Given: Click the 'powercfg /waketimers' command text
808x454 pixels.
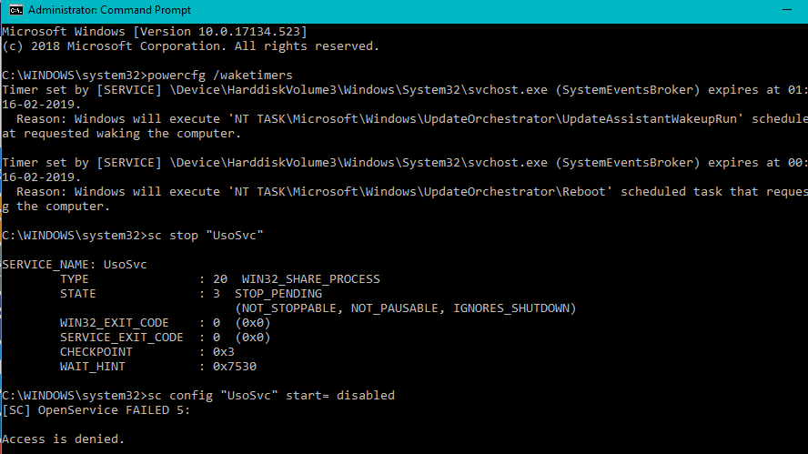Looking at the screenshot, I should pyautogui.click(x=220, y=76).
